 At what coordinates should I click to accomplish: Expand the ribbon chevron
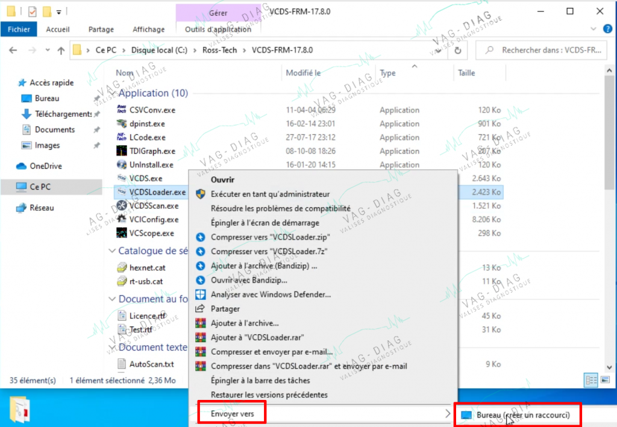[594, 29]
